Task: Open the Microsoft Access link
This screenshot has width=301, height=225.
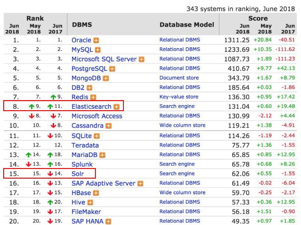Action: click(97, 116)
